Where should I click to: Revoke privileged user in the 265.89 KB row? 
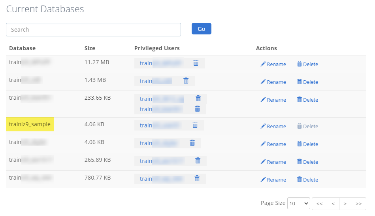(x=198, y=161)
